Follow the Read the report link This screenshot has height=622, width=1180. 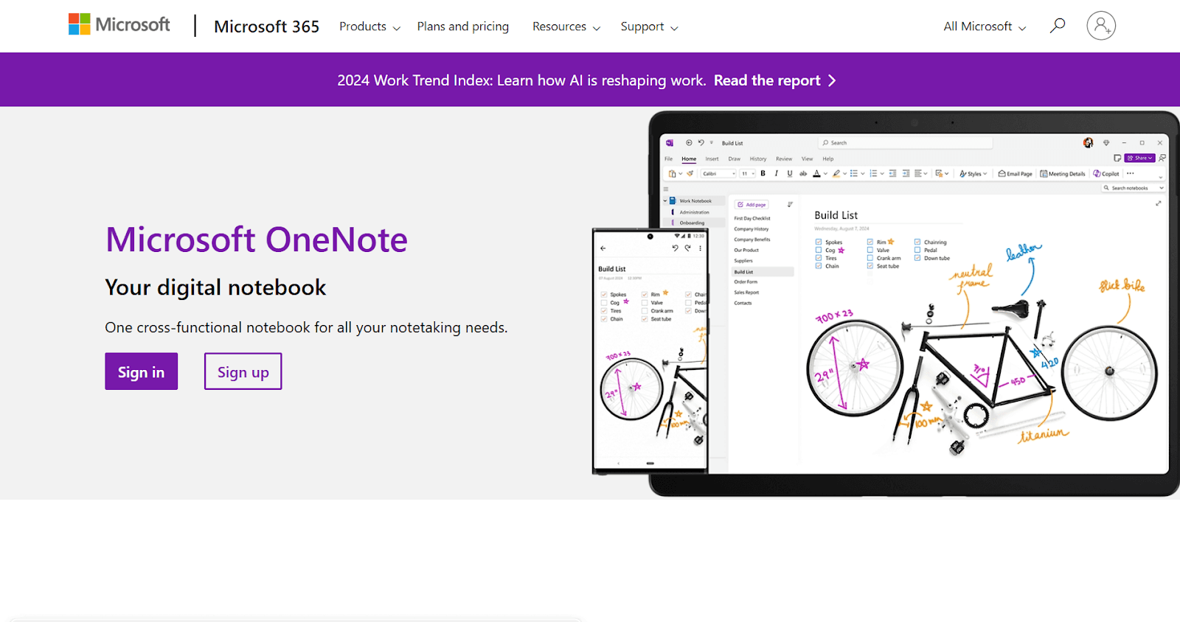[x=774, y=80]
